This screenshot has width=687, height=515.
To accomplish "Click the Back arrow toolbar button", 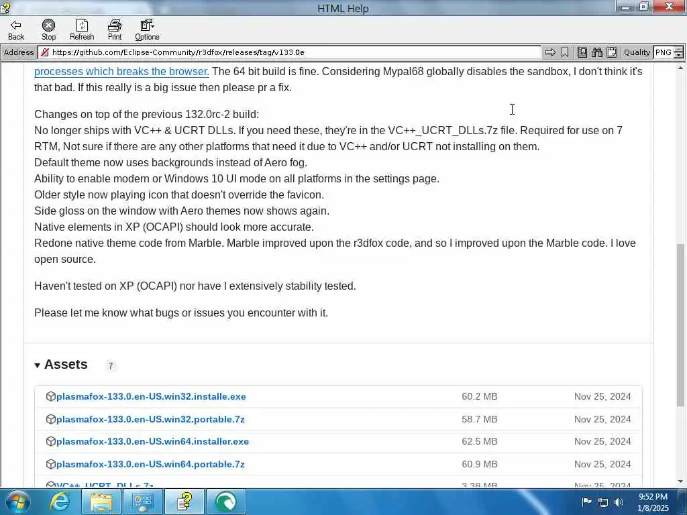I will 16,30.
